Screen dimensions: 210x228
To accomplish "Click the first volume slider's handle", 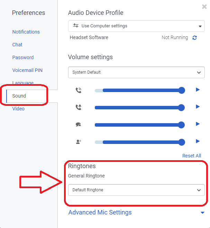I will click(x=182, y=90).
